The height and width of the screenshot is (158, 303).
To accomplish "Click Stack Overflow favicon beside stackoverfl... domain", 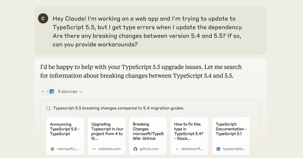I will [177, 149].
